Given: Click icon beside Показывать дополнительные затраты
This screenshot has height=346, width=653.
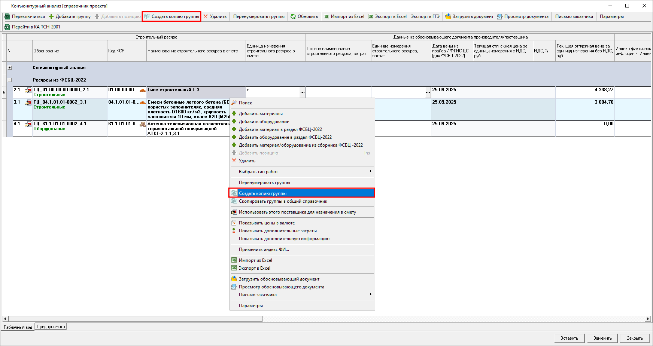Looking at the screenshot, I should coord(234,230).
